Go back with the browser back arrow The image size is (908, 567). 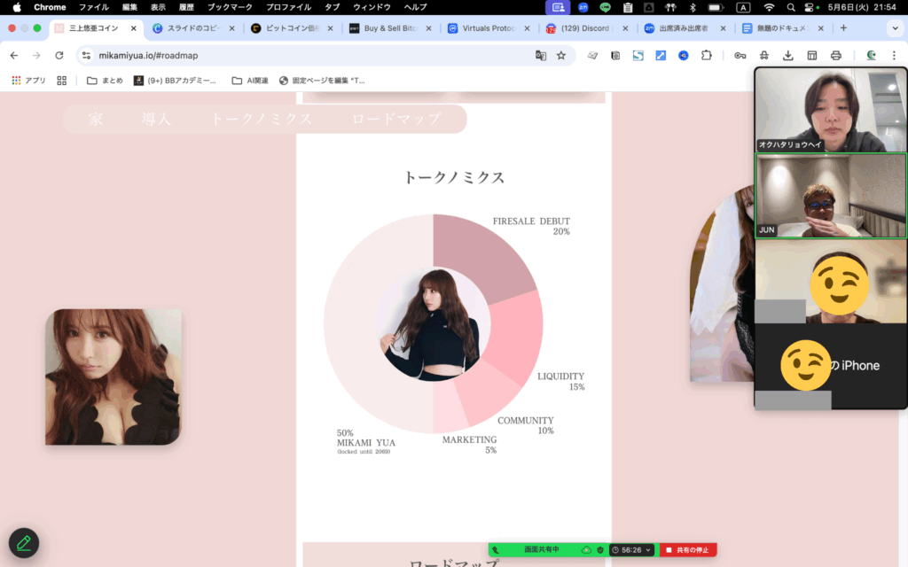coord(14,56)
